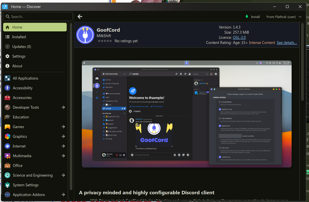309x202 pixels.
Task: Click the Accessories red toolbox icon
Action: pyautogui.click(x=7, y=98)
